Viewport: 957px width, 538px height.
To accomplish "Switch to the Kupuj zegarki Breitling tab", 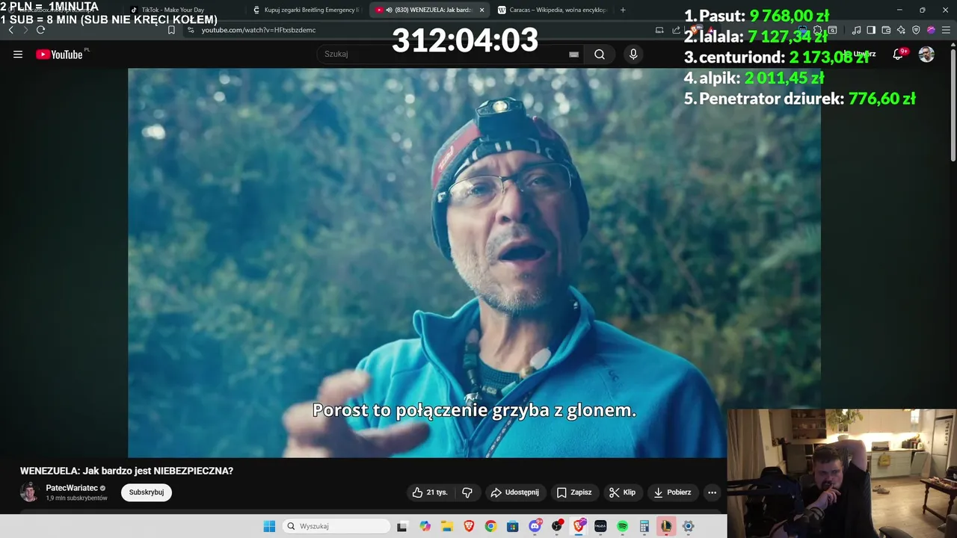I will click(307, 10).
